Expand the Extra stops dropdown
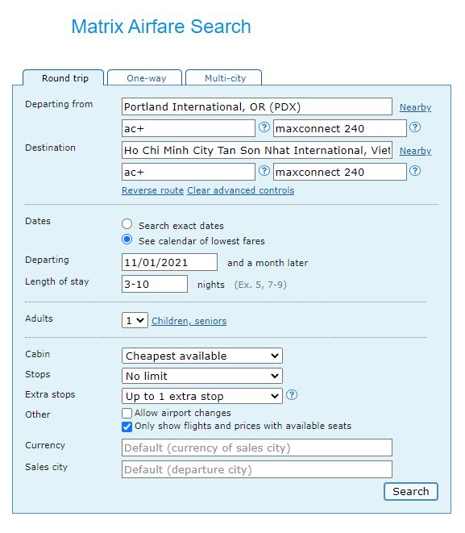465x533 pixels. coord(202,396)
